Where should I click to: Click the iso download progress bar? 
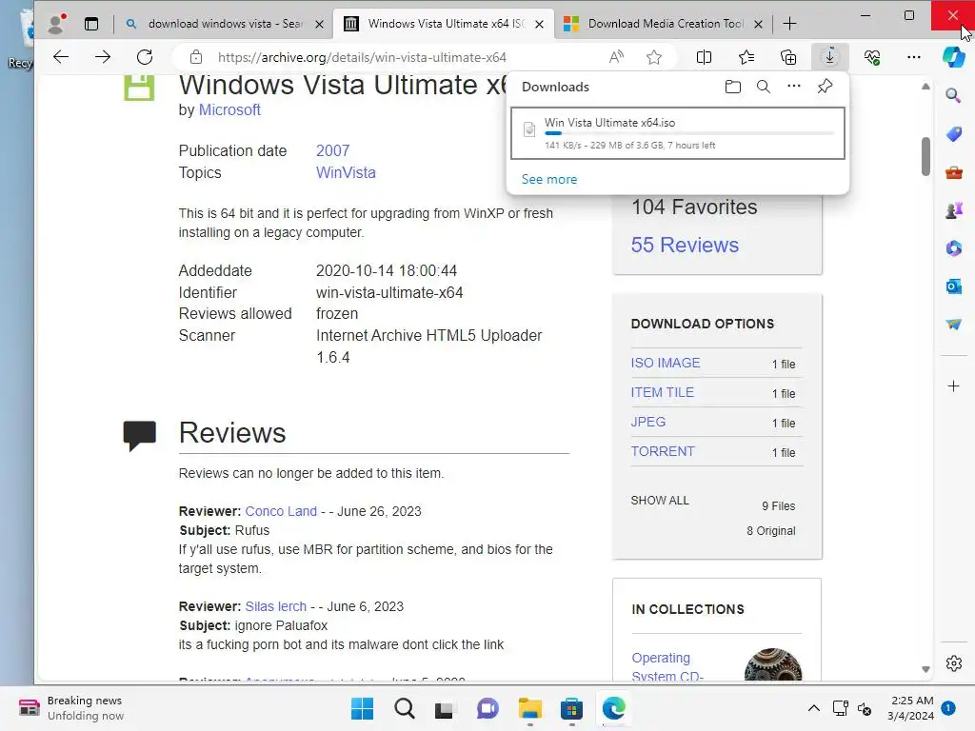(689, 133)
